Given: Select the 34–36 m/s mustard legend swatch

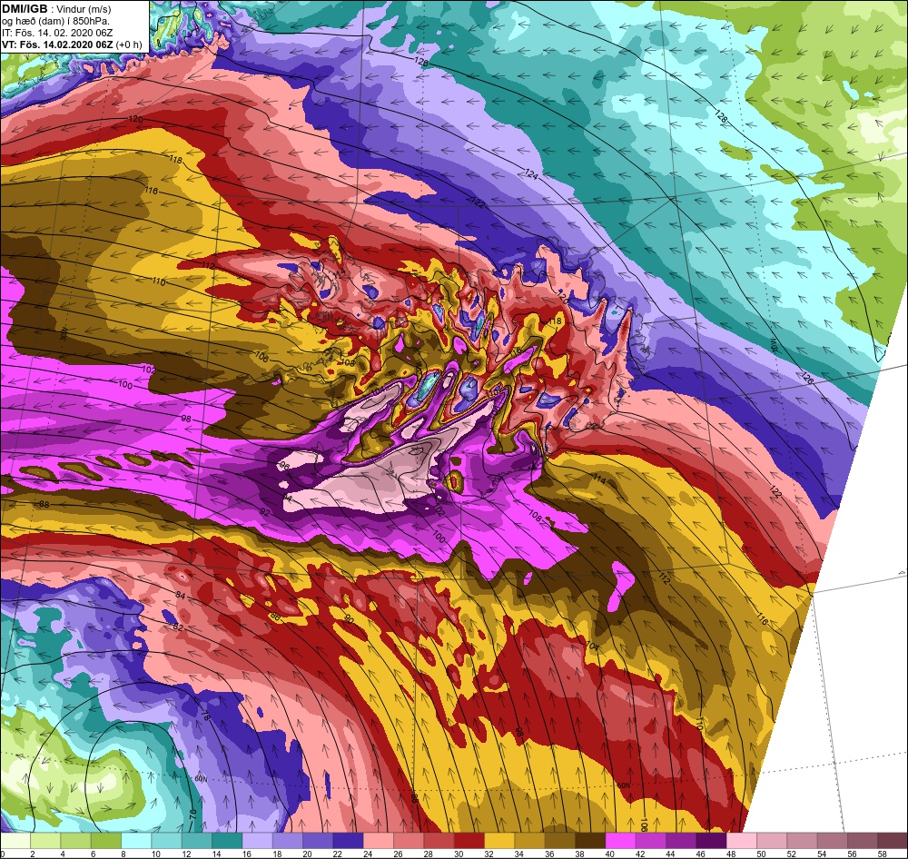Looking at the screenshot, I should [529, 841].
